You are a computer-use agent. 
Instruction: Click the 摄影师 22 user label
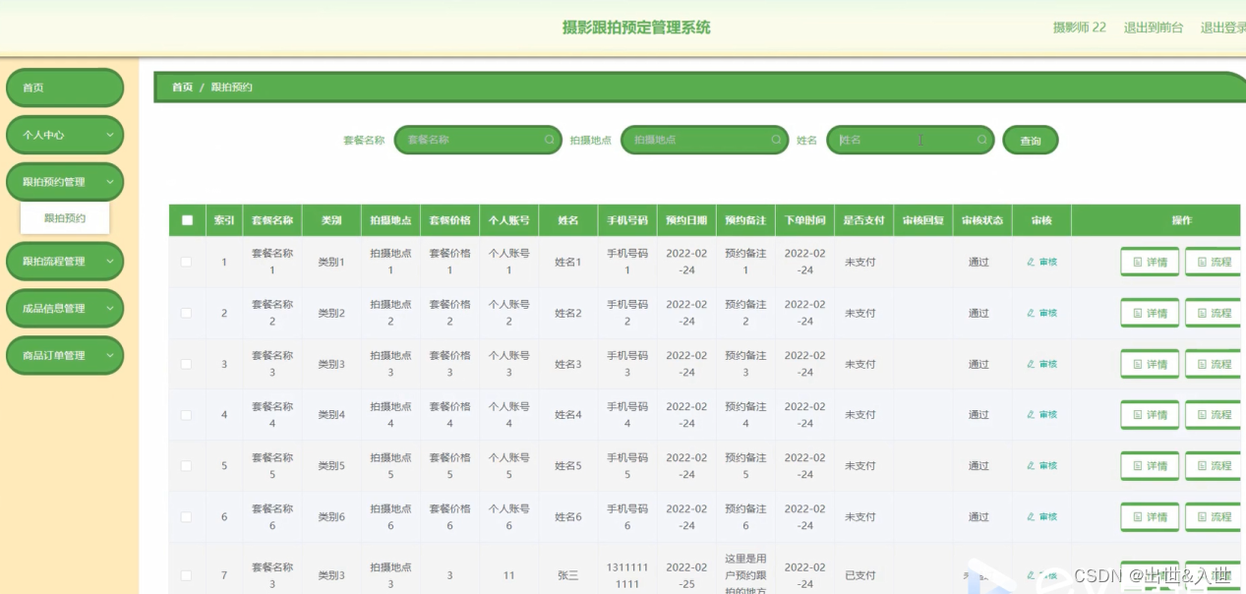point(1079,28)
